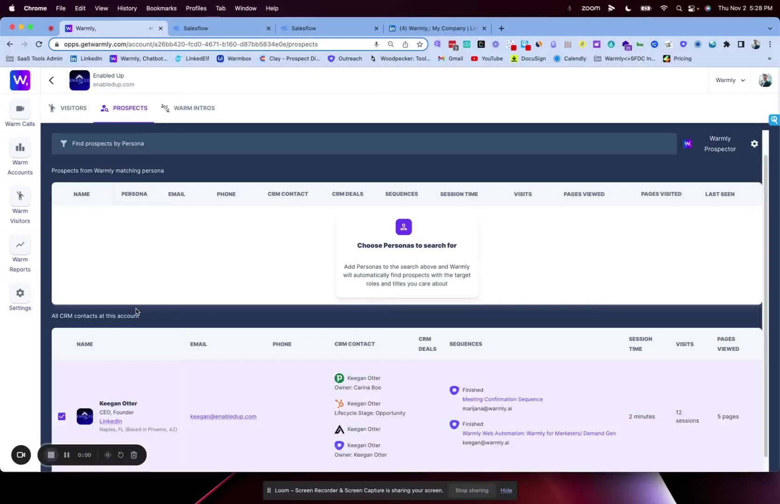Share the page using the address bar icon
This screenshot has height=504, width=780.
click(405, 44)
